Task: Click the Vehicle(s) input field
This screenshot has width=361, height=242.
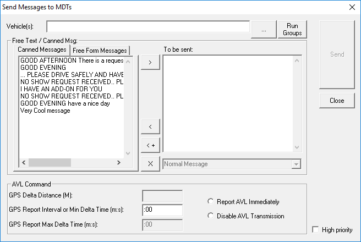Action: 148,27
